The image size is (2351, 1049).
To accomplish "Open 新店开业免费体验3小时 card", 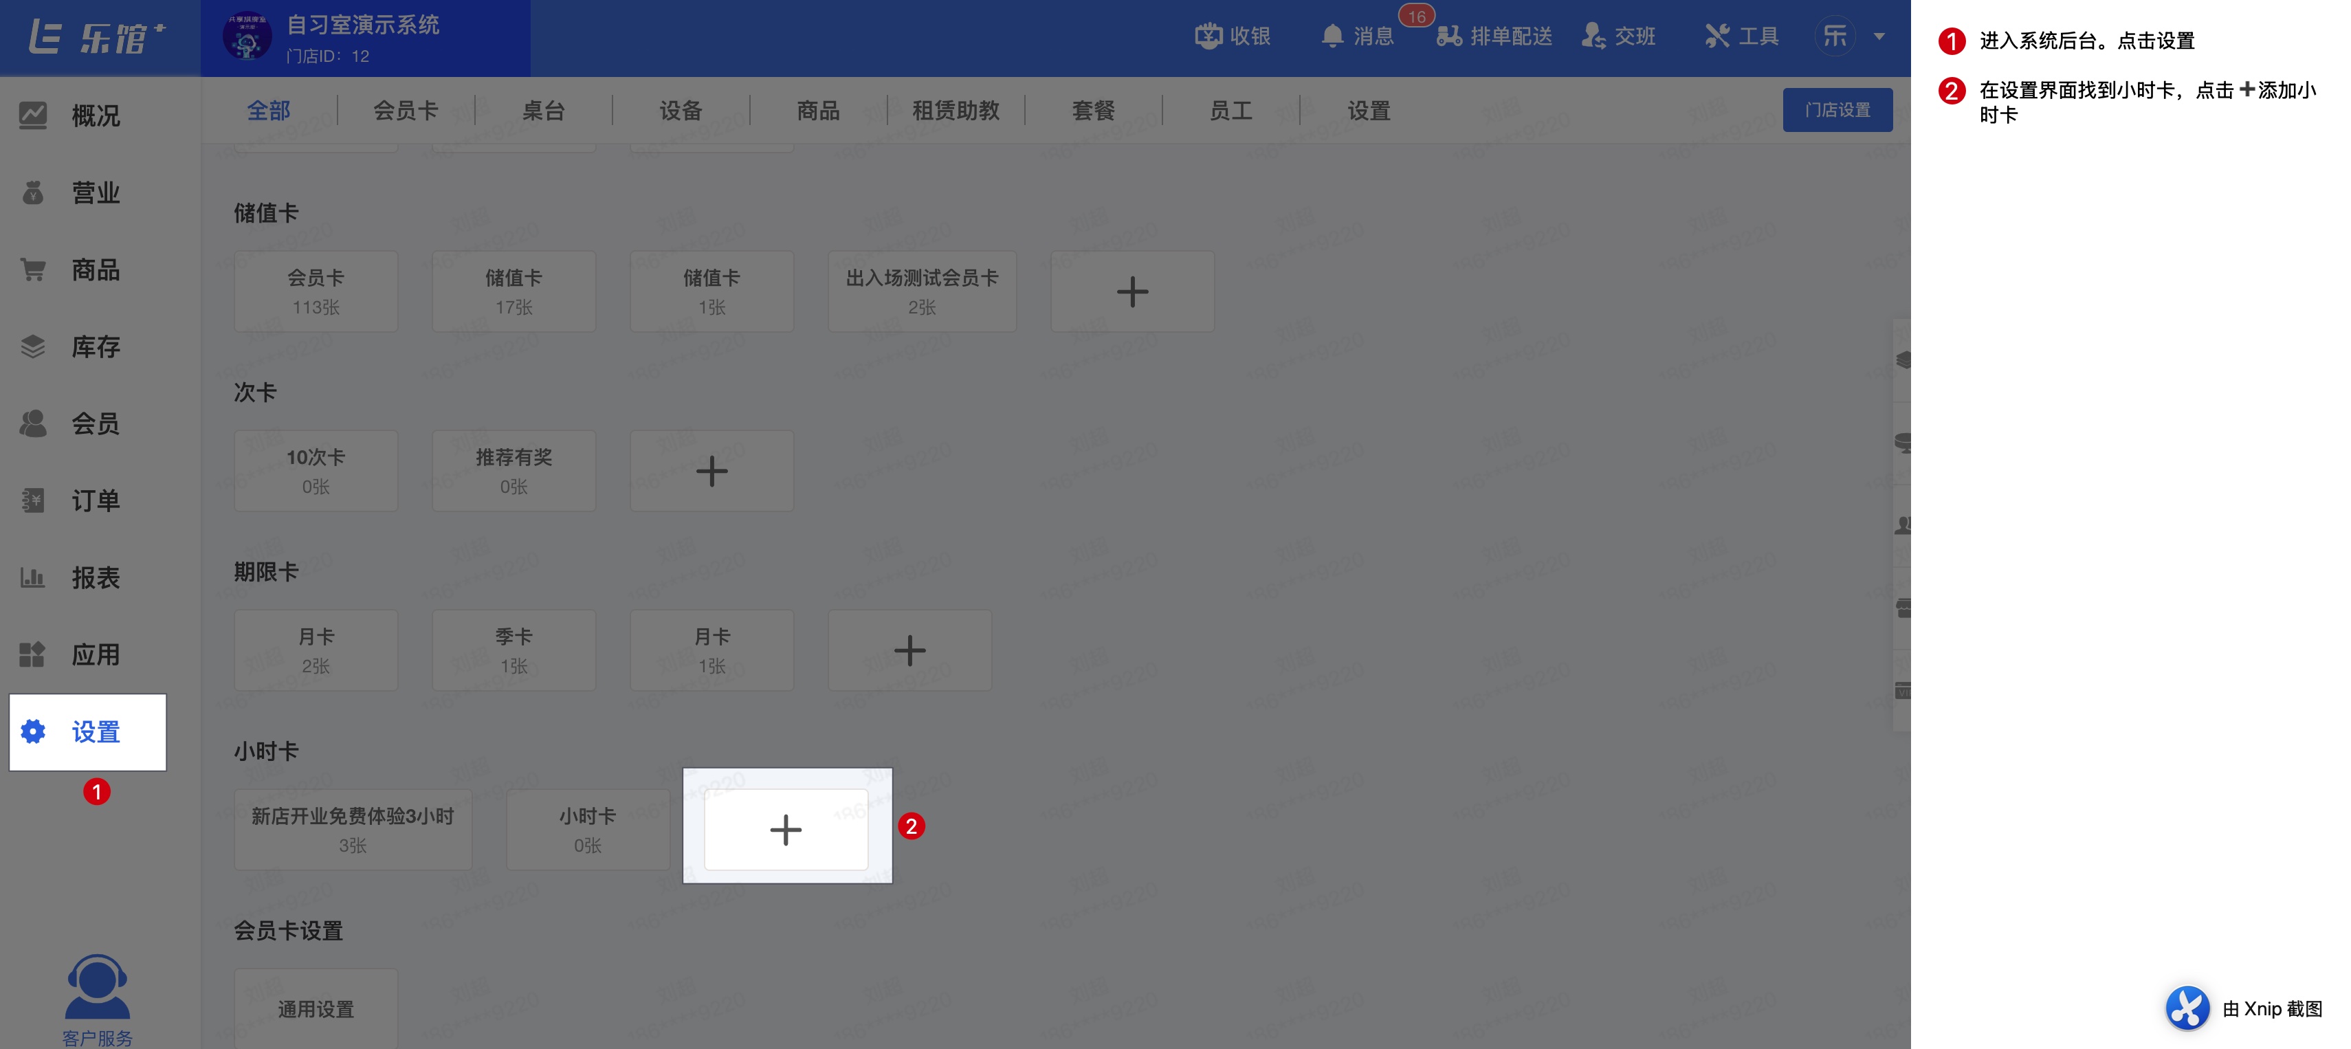I will [x=353, y=829].
